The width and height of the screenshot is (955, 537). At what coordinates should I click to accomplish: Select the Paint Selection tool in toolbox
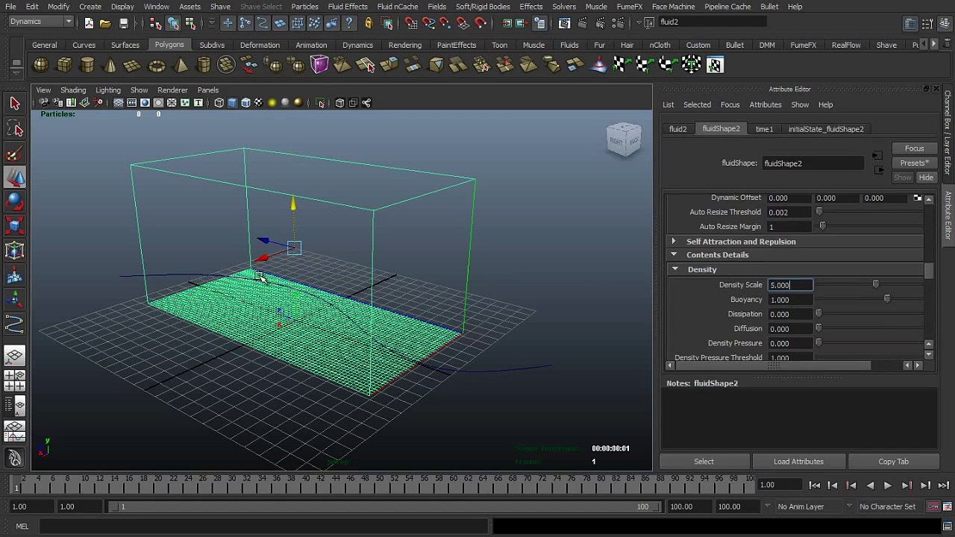tap(15, 154)
